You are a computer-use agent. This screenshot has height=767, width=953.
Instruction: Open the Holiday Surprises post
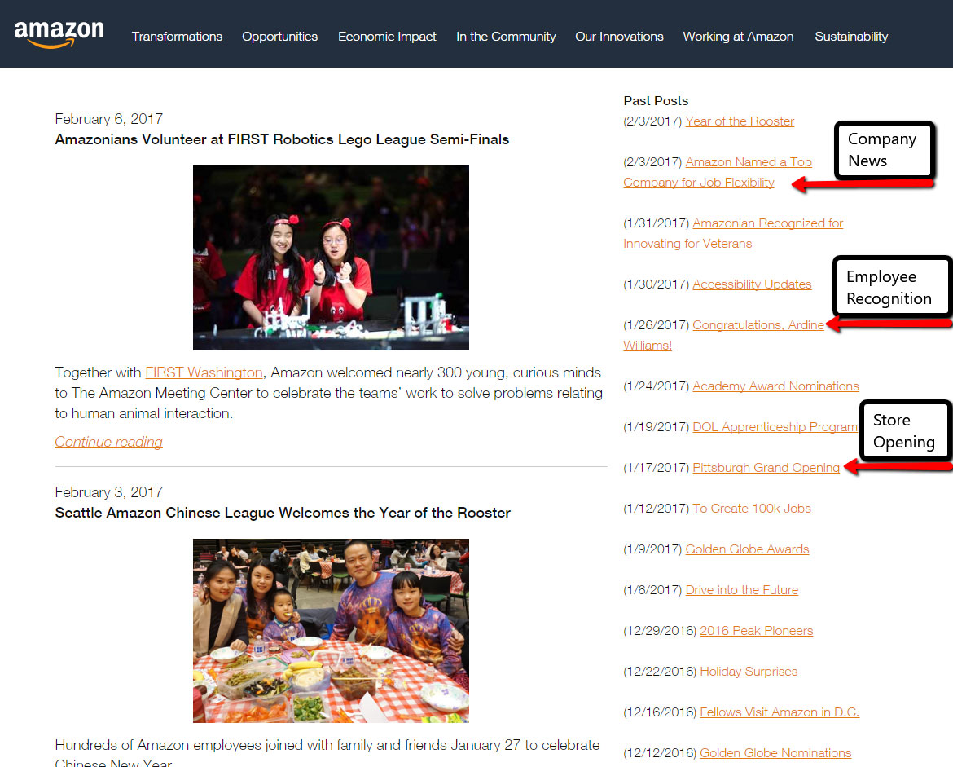pos(749,672)
